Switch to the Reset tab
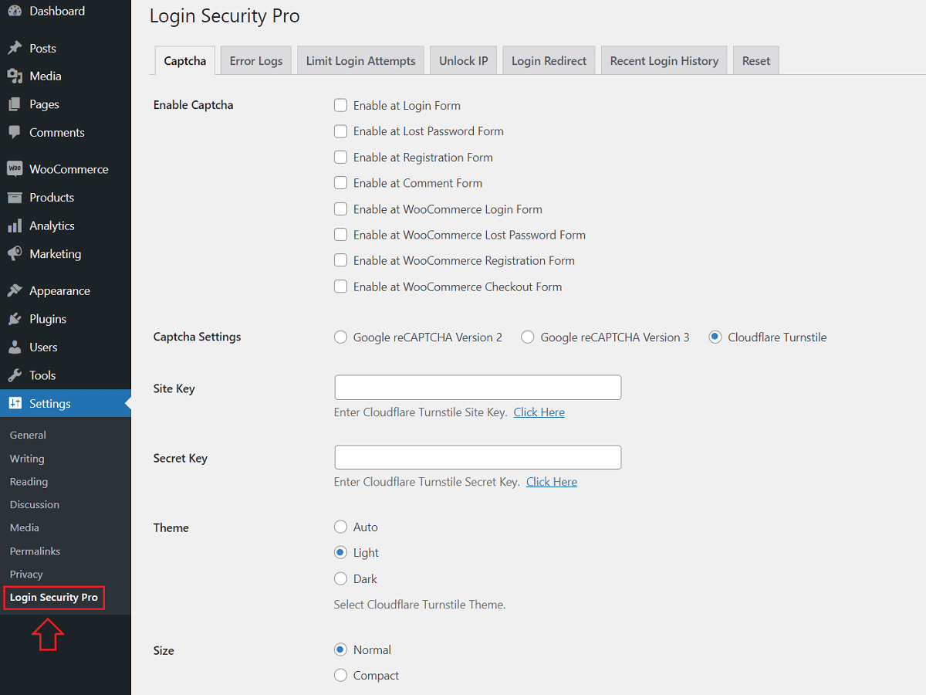 (756, 61)
